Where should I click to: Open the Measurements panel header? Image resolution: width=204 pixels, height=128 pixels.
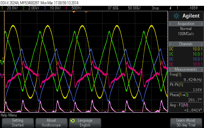point(186,69)
